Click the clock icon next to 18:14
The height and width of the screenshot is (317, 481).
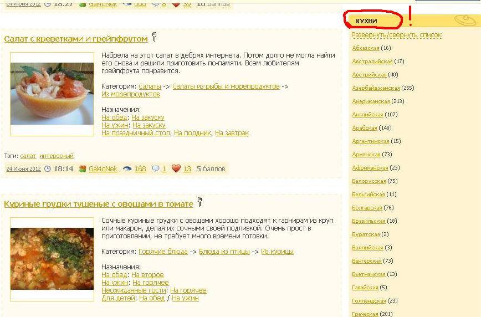point(47,168)
